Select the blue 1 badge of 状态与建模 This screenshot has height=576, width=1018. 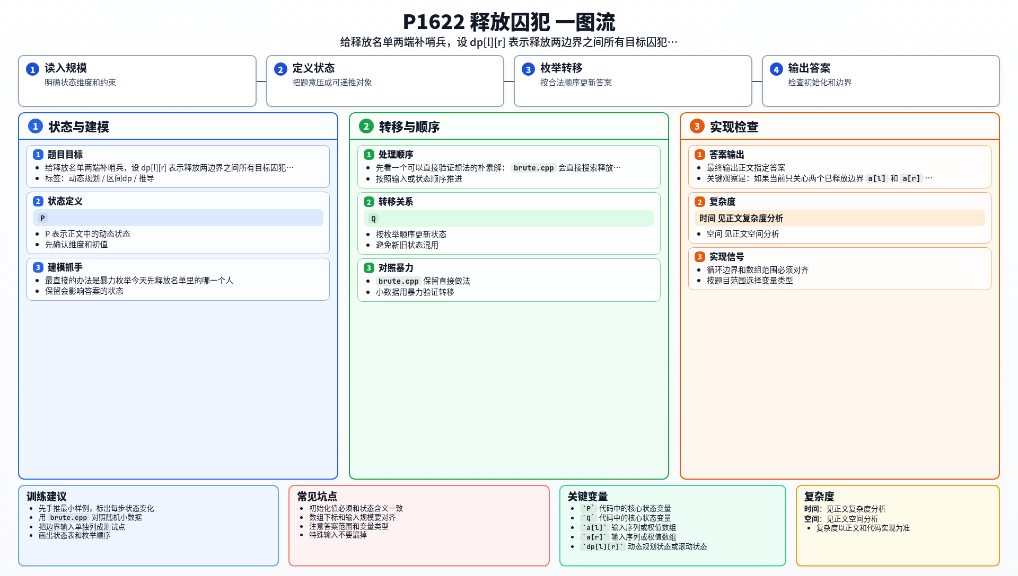[x=36, y=126]
